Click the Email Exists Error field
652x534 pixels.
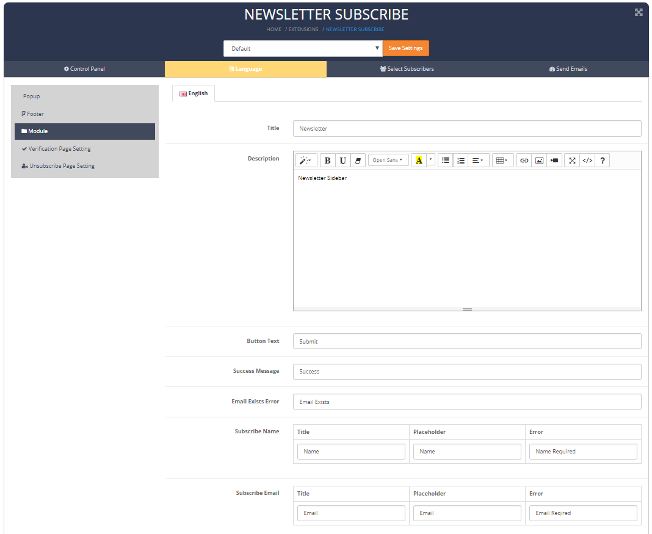(467, 402)
